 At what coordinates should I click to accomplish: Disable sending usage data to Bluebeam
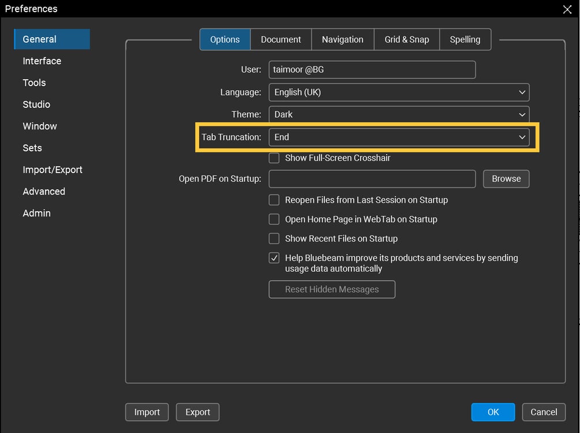274,257
